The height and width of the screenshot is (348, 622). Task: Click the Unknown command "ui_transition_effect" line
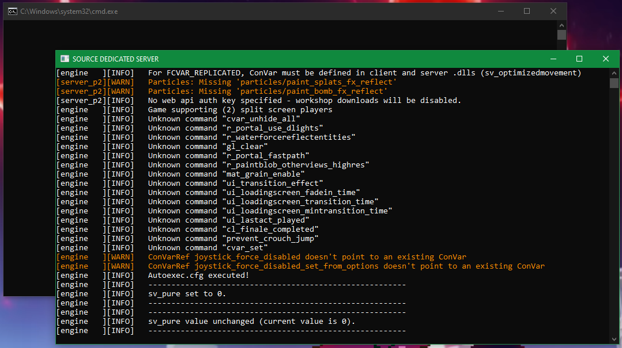tap(190, 183)
